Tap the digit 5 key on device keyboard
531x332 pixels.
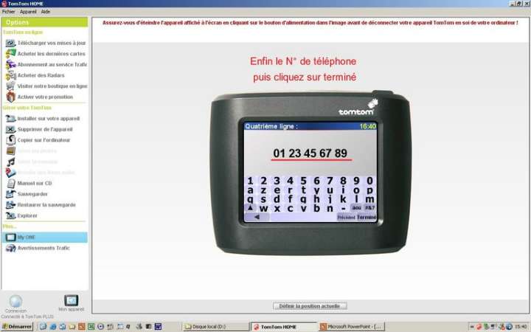tap(303, 181)
